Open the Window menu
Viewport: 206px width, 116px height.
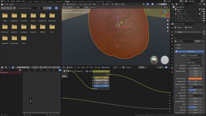(18, 1)
